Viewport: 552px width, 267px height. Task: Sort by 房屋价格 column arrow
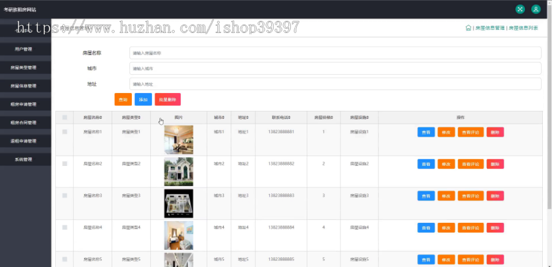(x=332, y=118)
